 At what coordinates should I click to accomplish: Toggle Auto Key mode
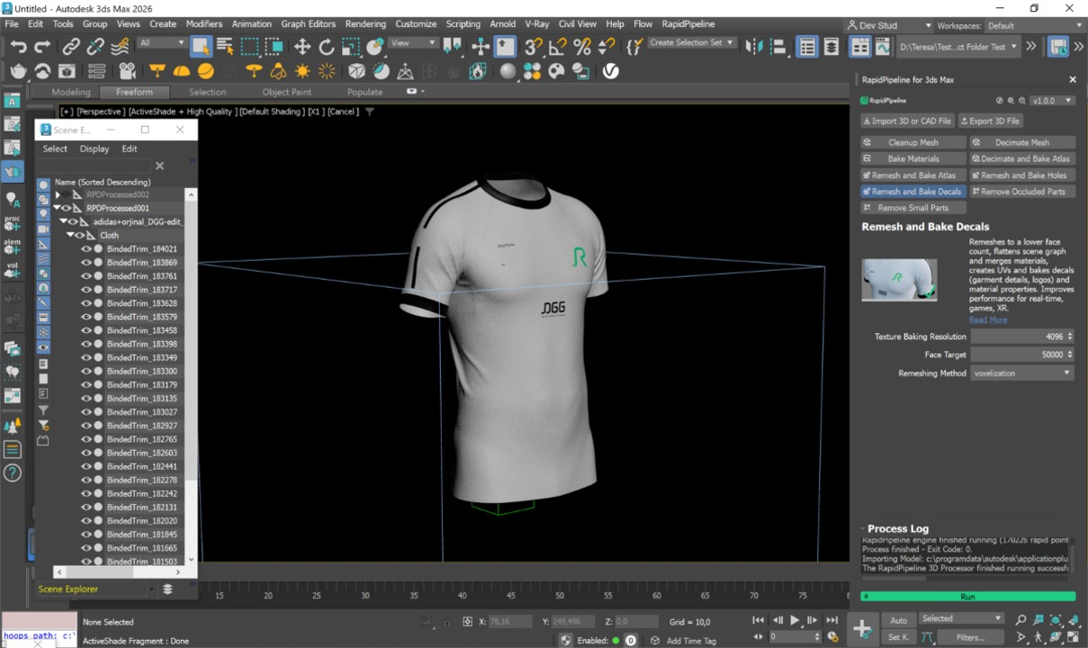click(898, 620)
